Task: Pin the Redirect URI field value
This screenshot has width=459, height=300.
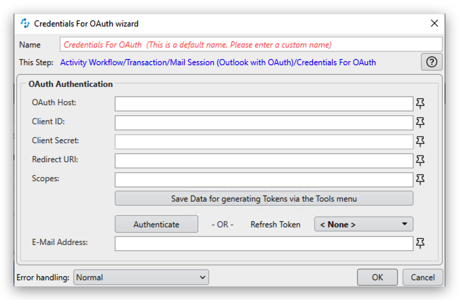Action: [420, 160]
